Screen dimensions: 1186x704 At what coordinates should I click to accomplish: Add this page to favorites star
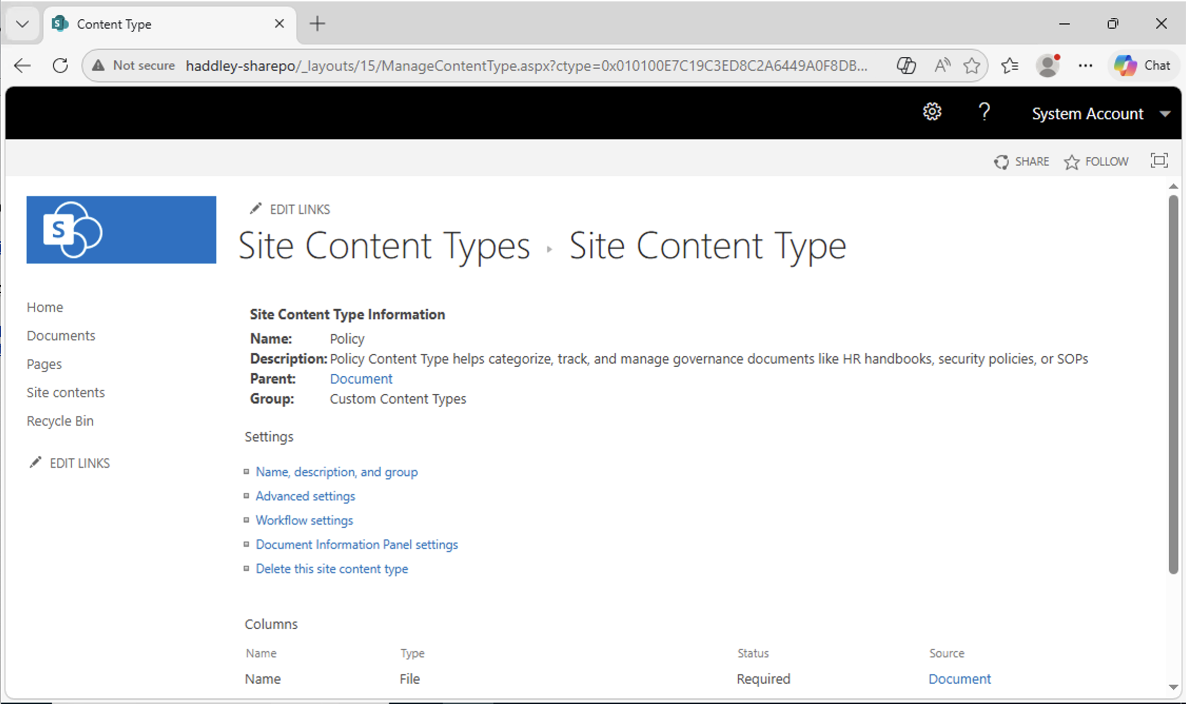coord(972,66)
